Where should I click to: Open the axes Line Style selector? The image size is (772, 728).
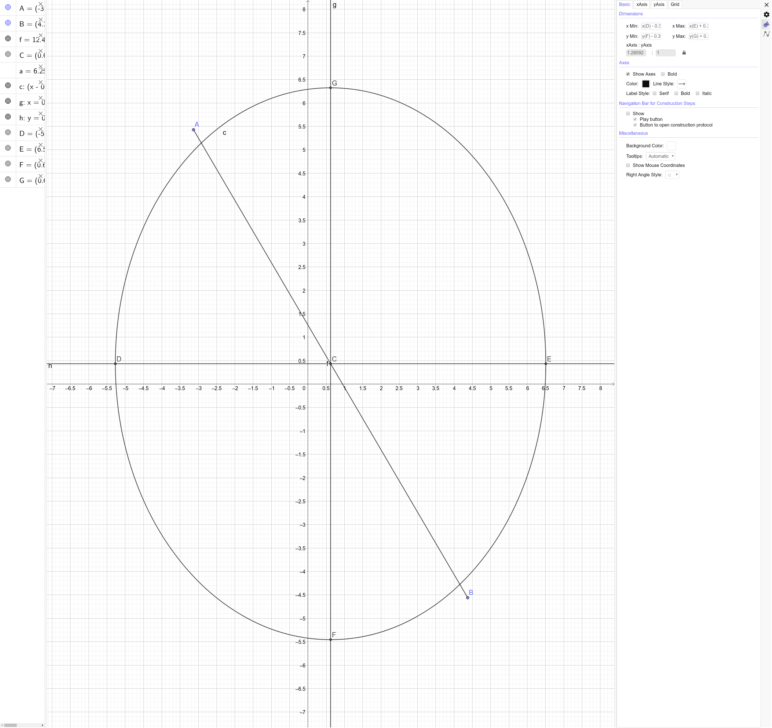click(x=682, y=84)
